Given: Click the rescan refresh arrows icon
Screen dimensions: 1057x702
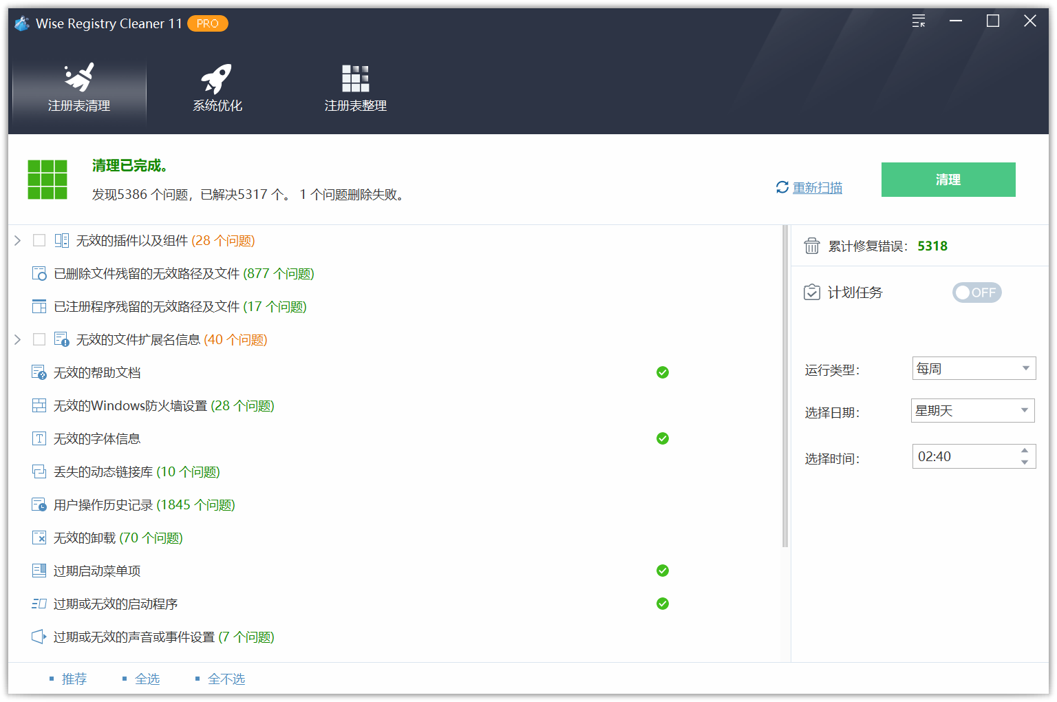Looking at the screenshot, I should click(x=782, y=187).
